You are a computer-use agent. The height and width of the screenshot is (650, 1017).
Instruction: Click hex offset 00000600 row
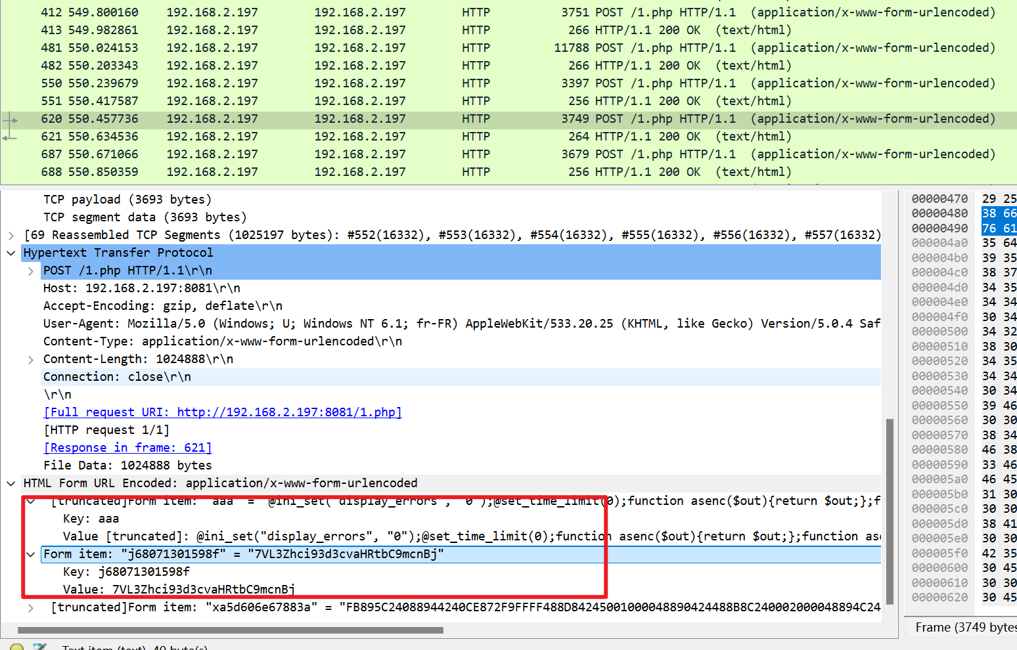pyautogui.click(x=939, y=568)
